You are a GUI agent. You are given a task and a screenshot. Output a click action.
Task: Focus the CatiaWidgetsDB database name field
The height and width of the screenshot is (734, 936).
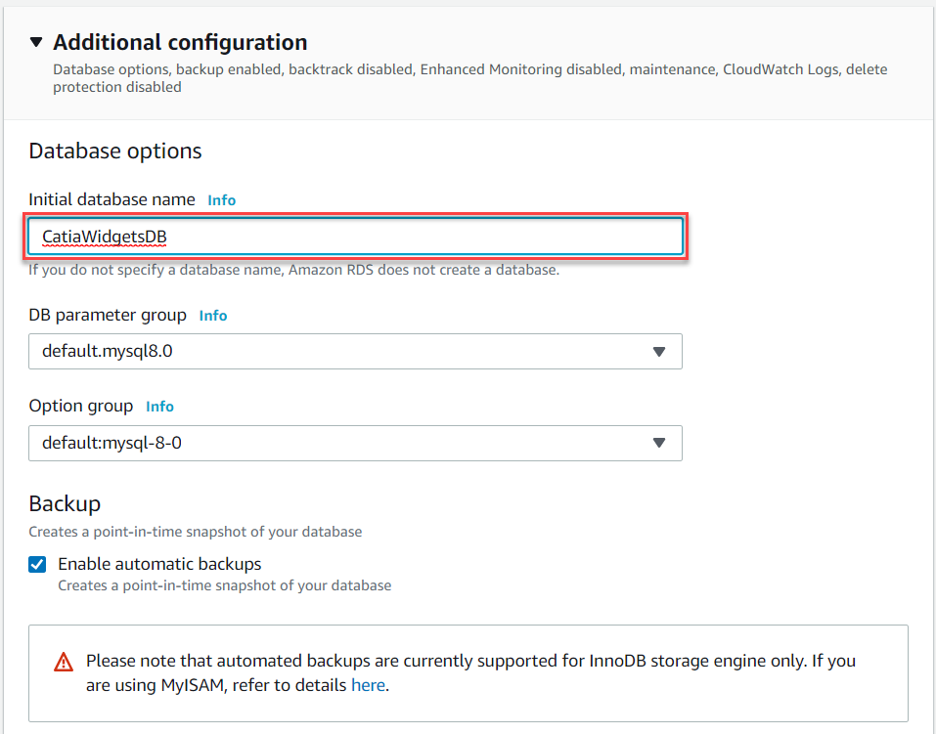pyautogui.click(x=356, y=237)
